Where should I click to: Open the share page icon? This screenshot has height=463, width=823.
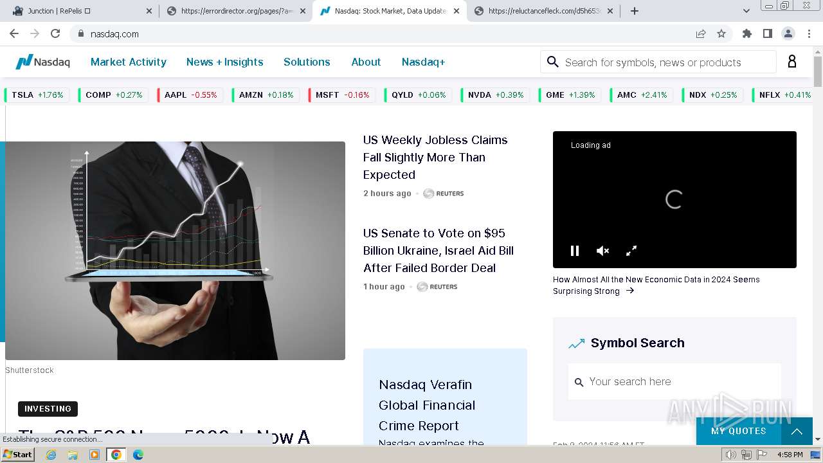tap(701, 33)
